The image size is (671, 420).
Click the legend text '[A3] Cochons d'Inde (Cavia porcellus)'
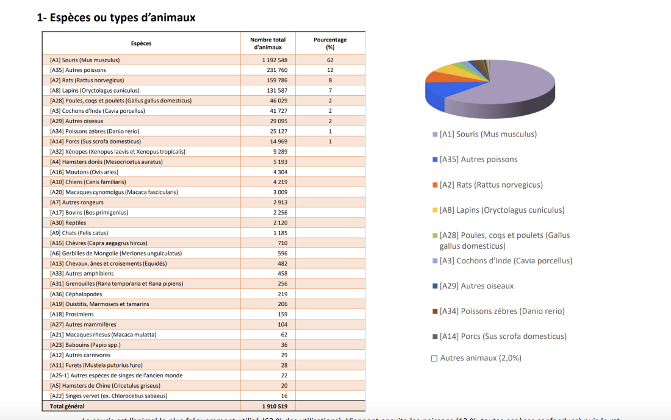click(506, 261)
